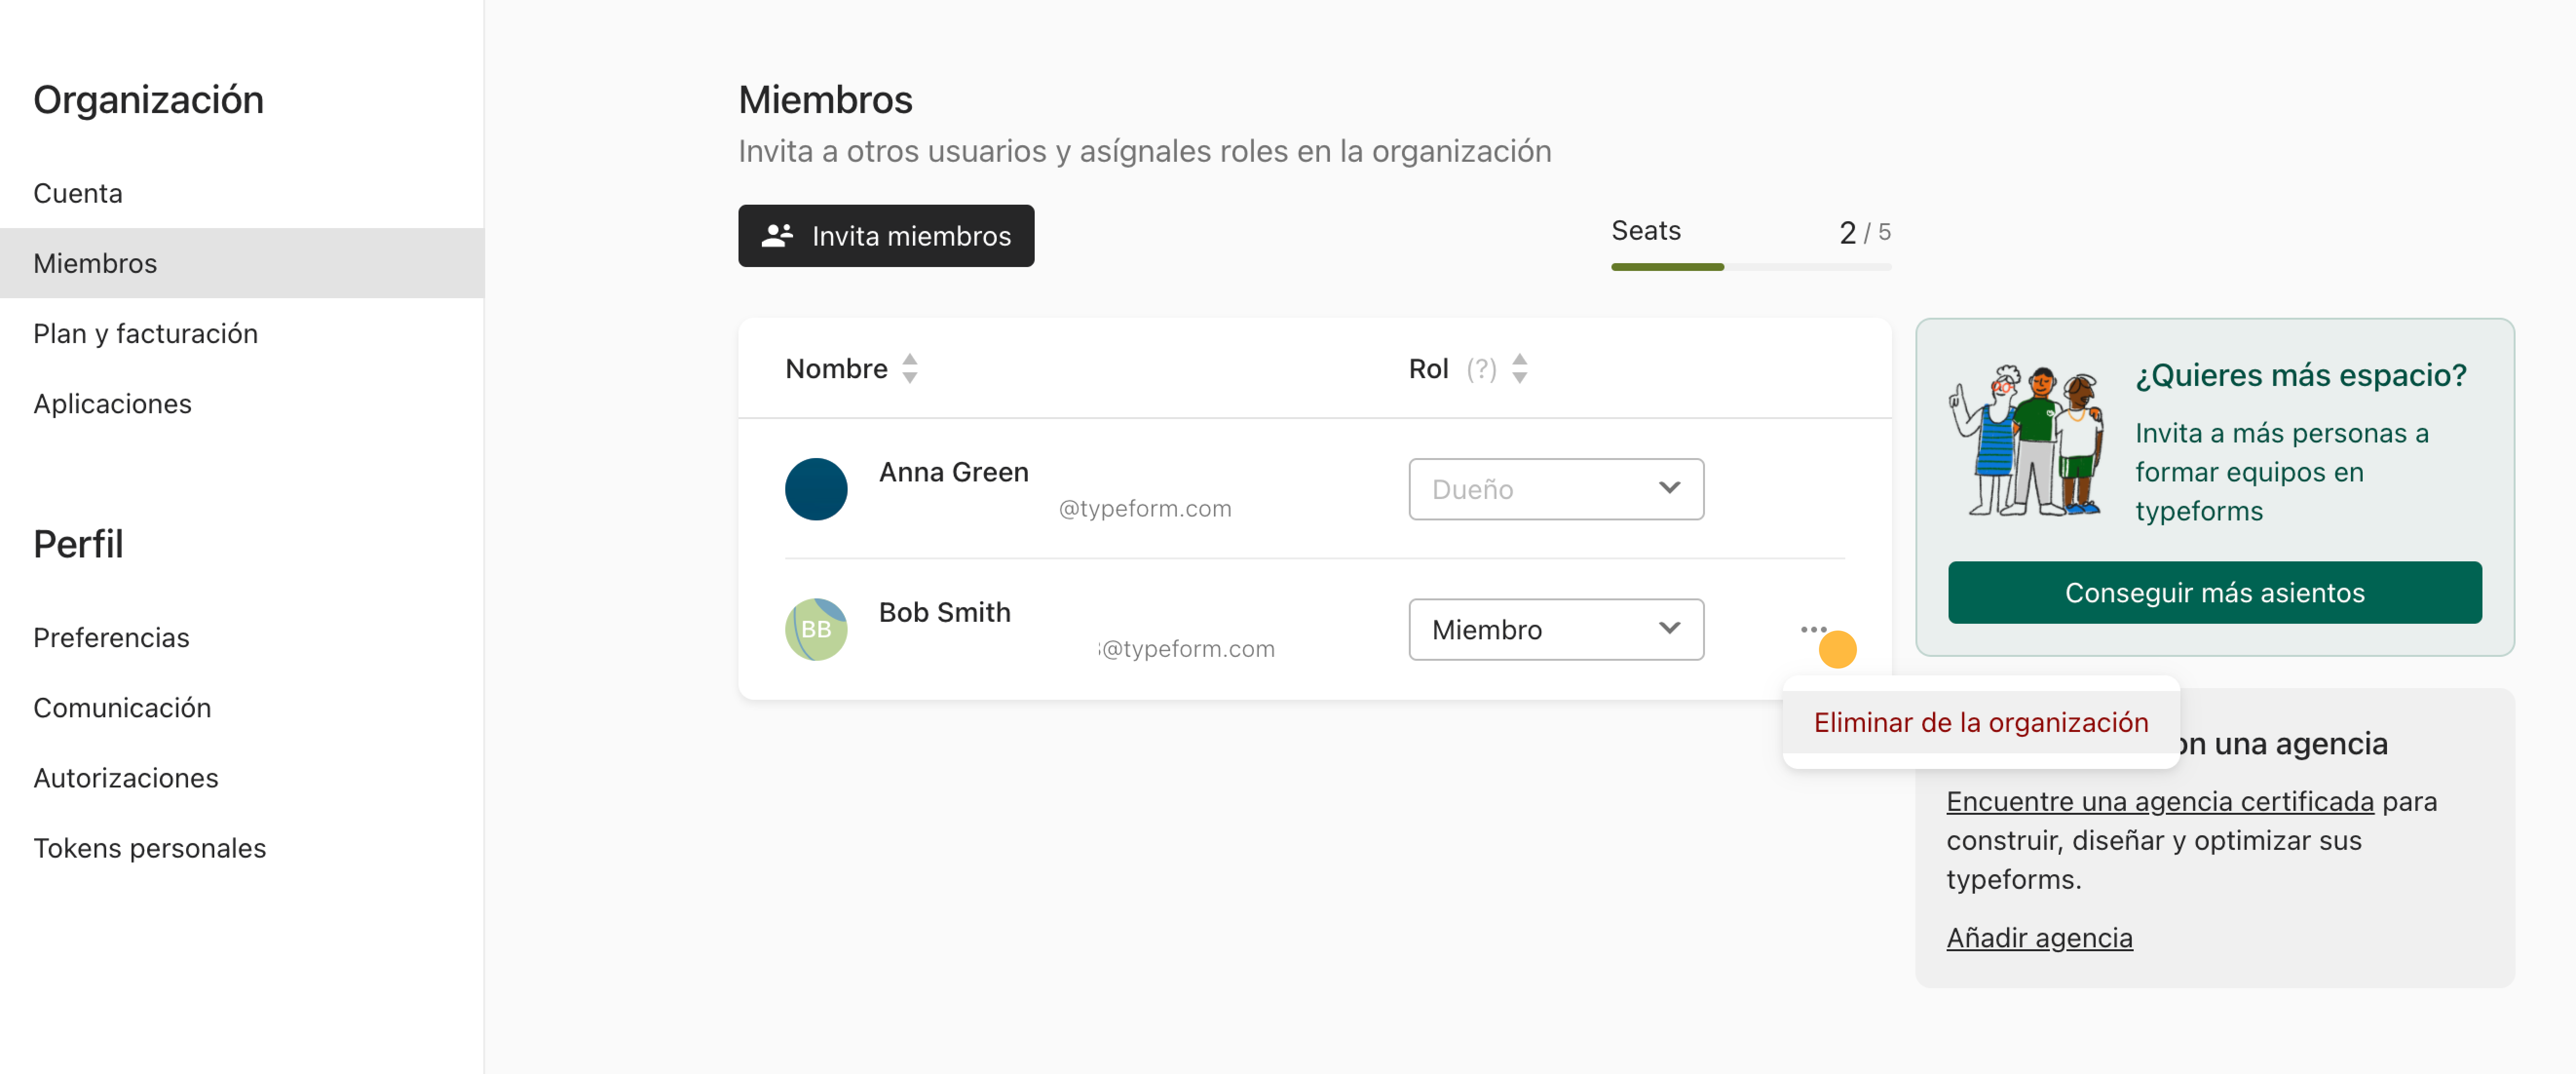Click the add-person icon on Invita miembros
The width and height of the screenshot is (2576, 1074).
(777, 236)
